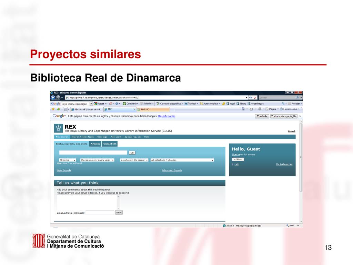This screenshot has width=353, height=265.
Task: Open the 'All items' dropdown
Action: [x=68, y=160]
